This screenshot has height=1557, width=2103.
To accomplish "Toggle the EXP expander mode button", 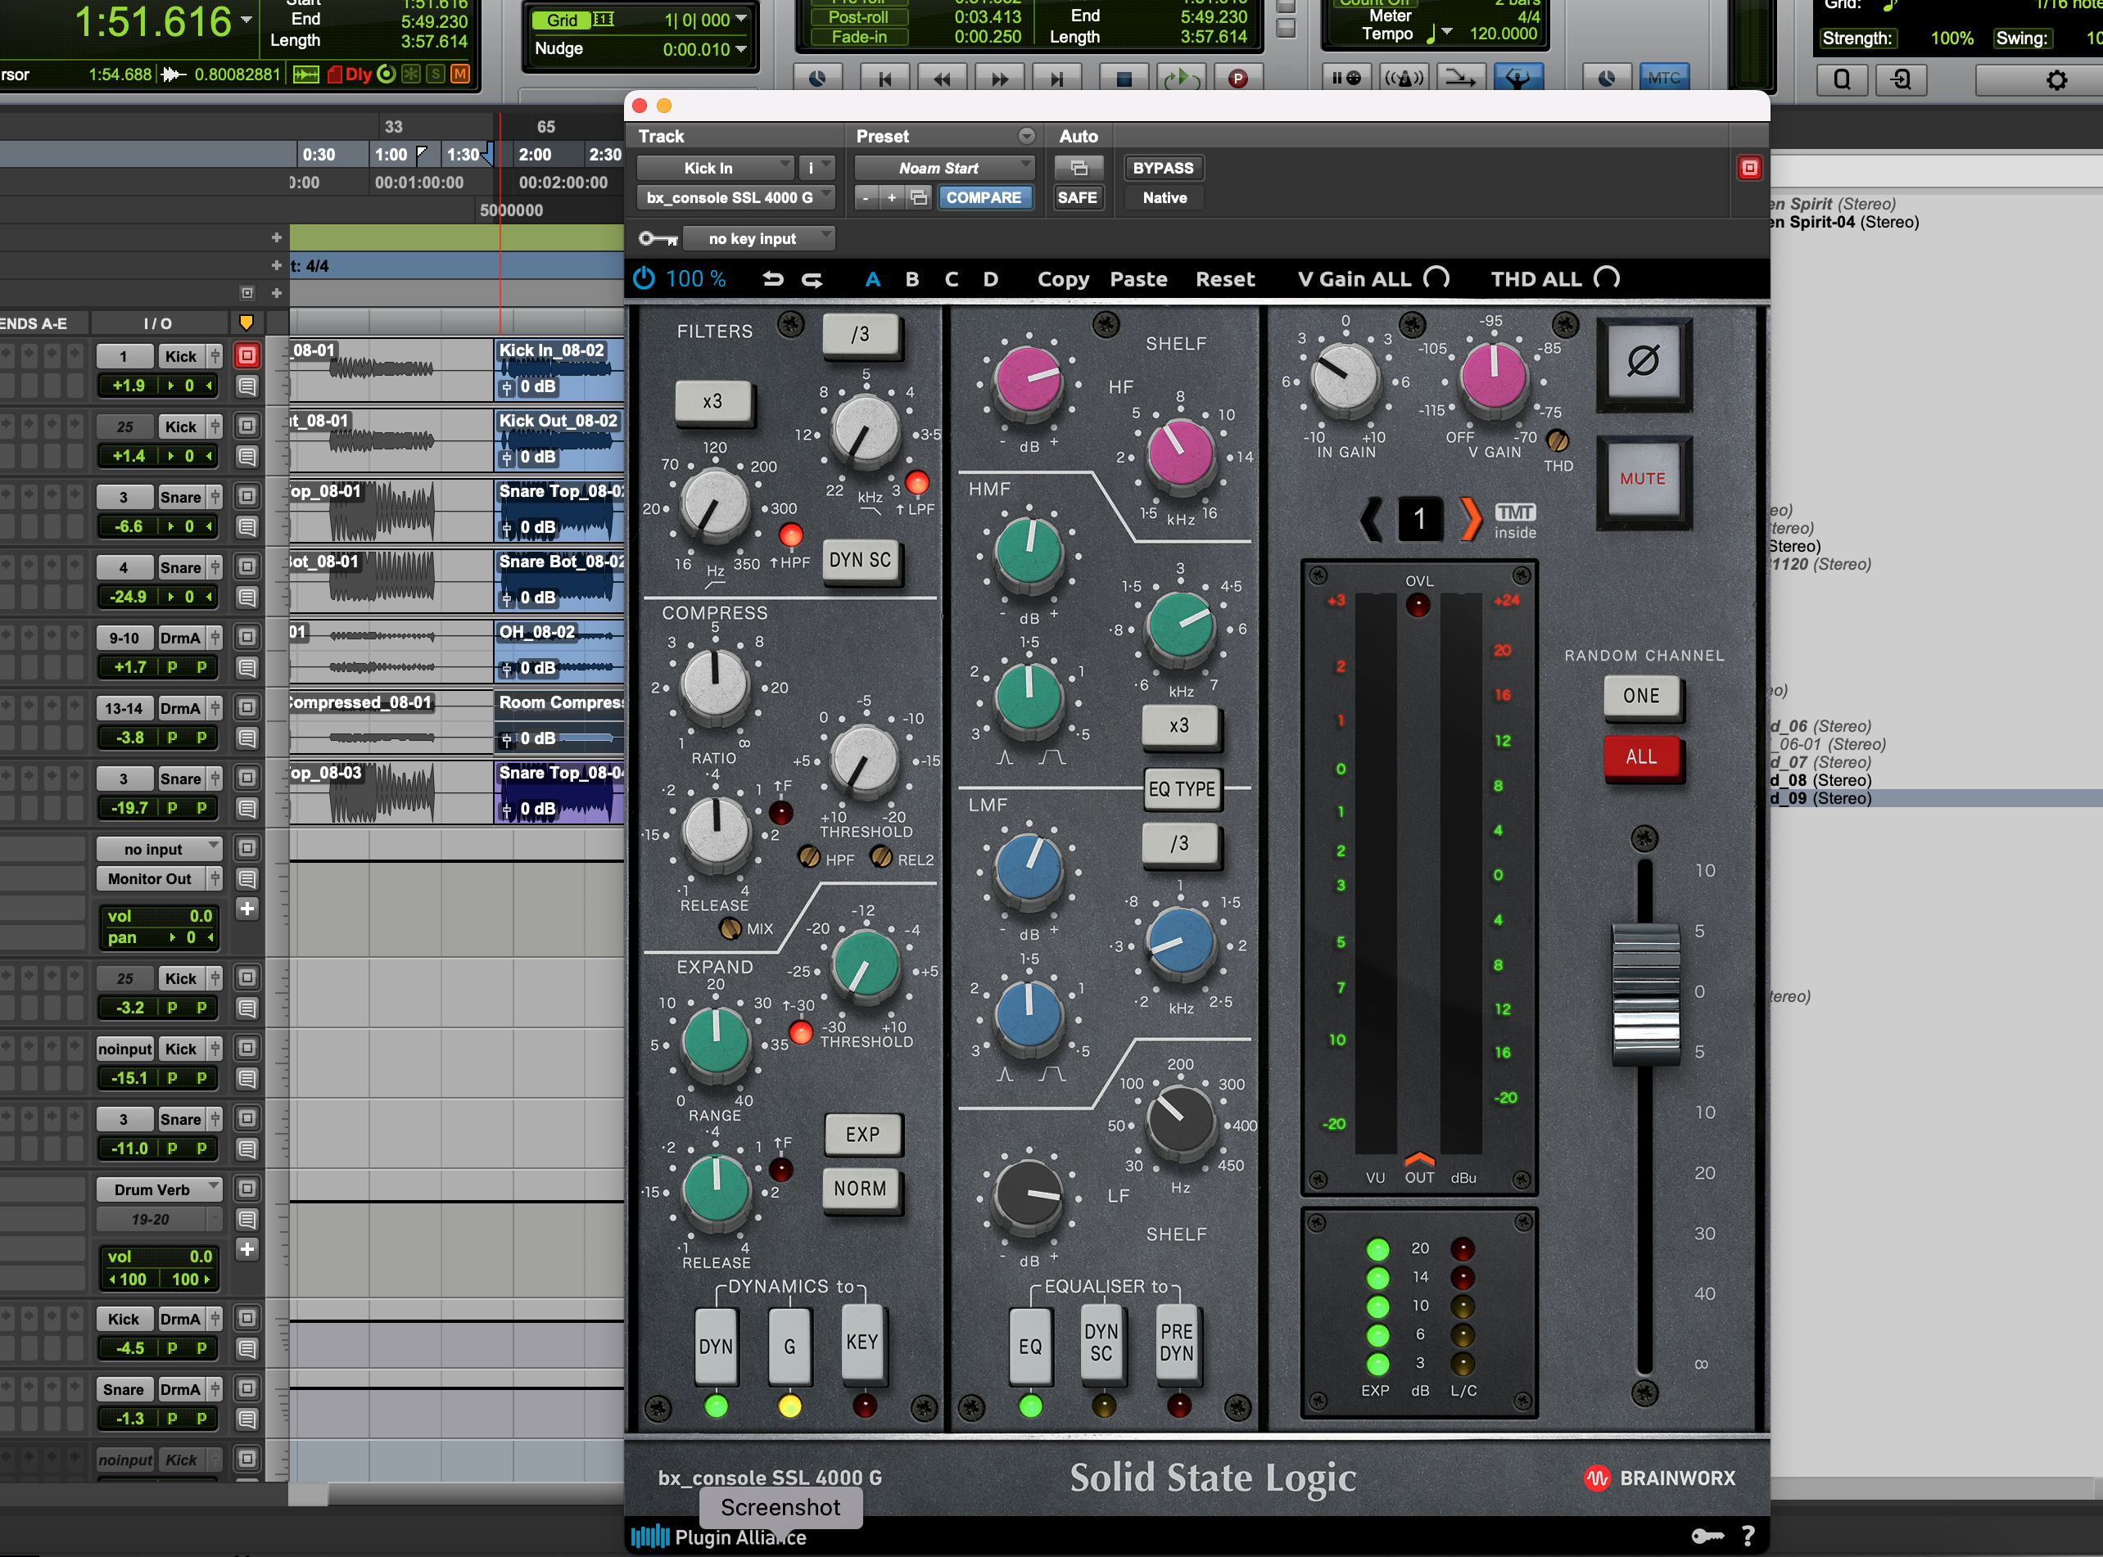I will click(x=862, y=1135).
